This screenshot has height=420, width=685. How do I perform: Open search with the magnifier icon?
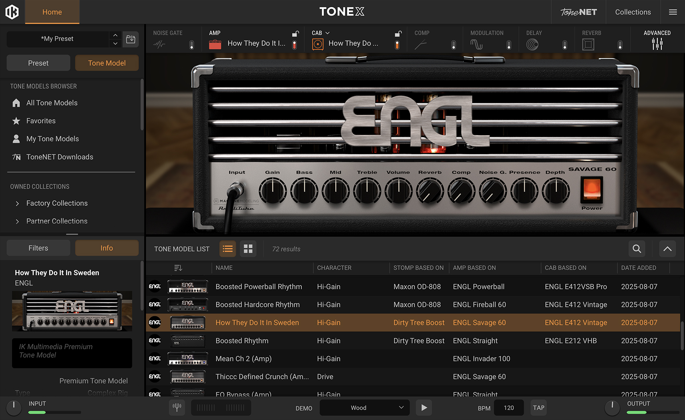click(637, 249)
